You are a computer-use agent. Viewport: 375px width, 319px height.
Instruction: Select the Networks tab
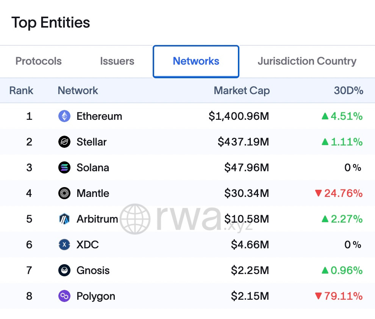(x=196, y=61)
